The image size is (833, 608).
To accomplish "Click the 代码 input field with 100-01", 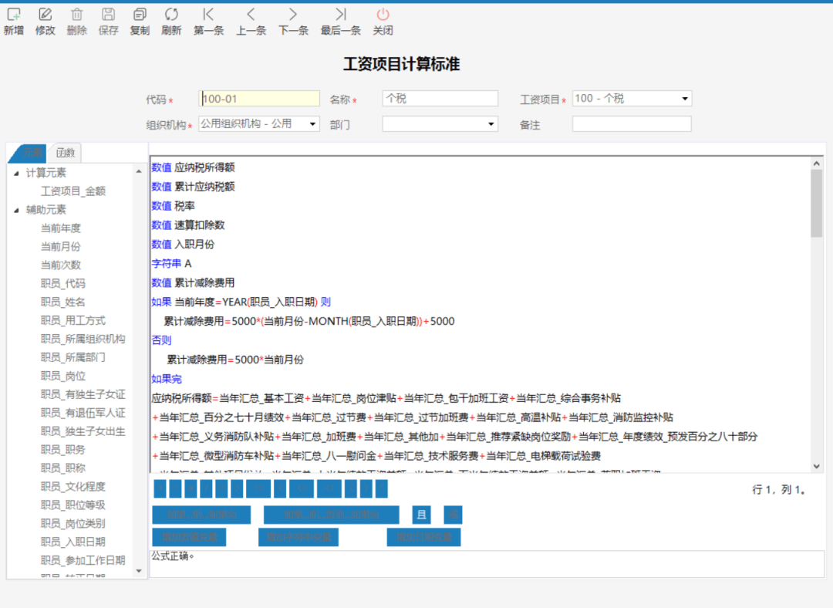I will [x=259, y=98].
